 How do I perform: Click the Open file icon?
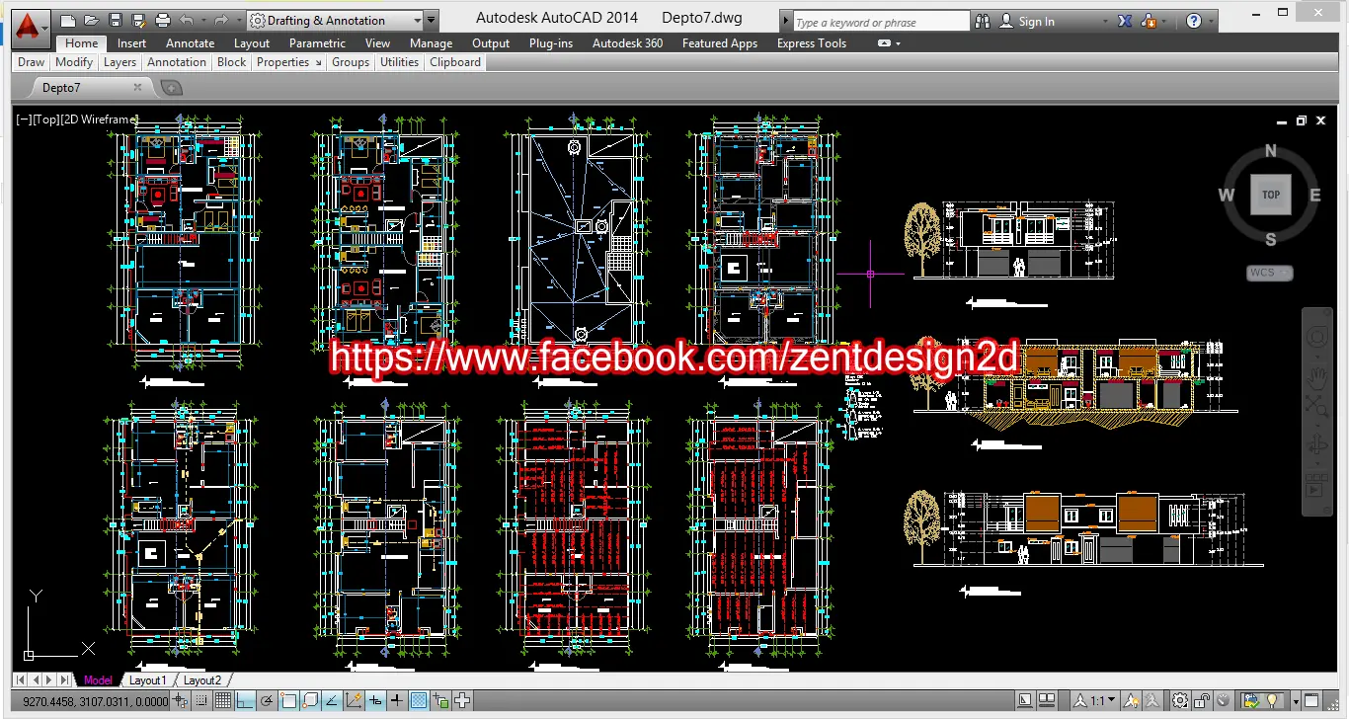pos(92,20)
